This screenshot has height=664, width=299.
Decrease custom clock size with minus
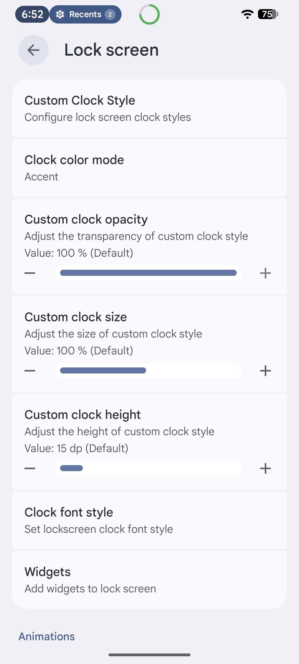tap(30, 371)
